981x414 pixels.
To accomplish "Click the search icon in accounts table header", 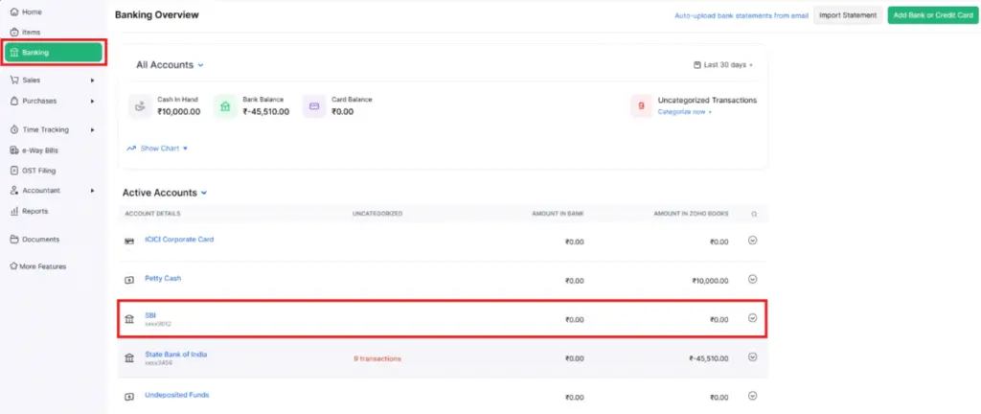I will [754, 214].
